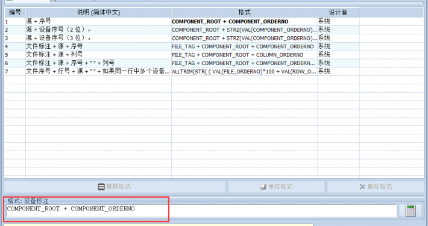Click number cell 5 in 编号 column
Image resolution: width=428 pixels, height=226 pixels.
(x=14, y=55)
